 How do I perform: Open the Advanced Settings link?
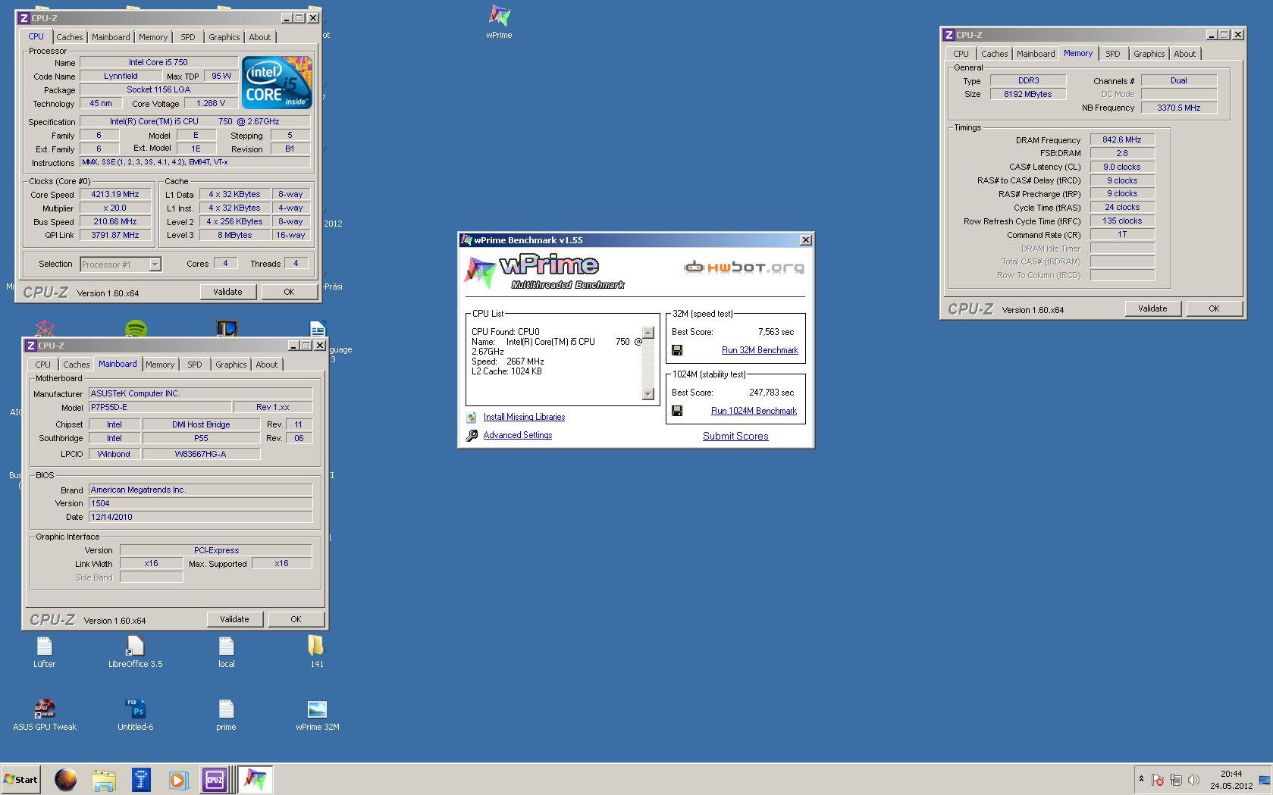518,435
